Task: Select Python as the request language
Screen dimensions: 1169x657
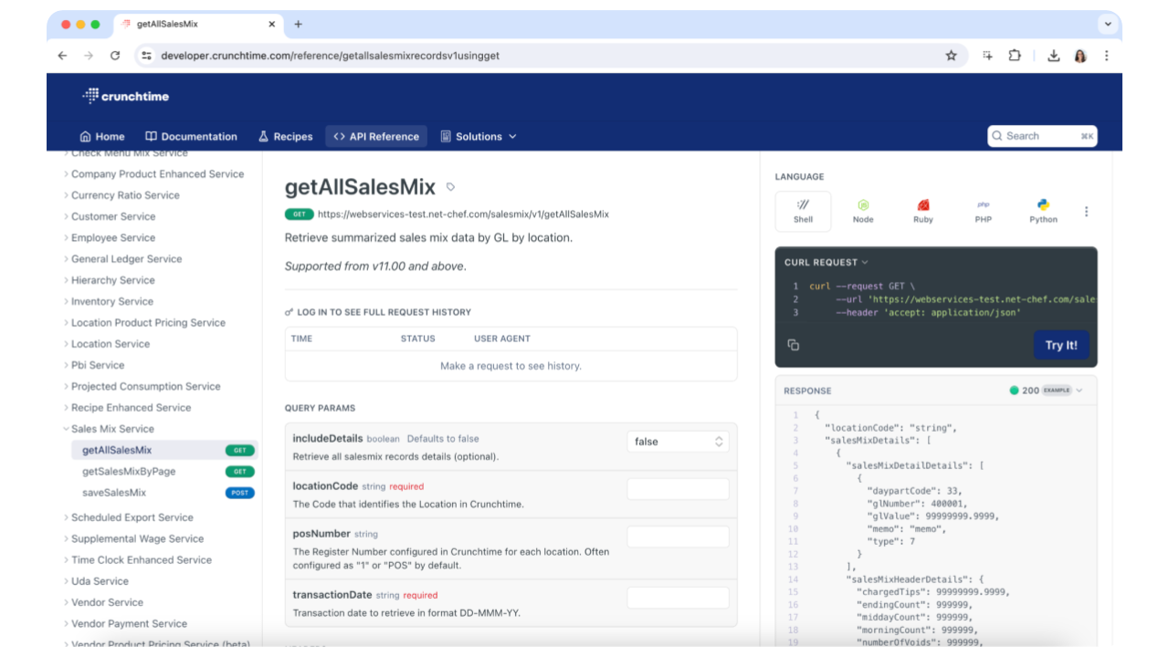Action: [1042, 211]
